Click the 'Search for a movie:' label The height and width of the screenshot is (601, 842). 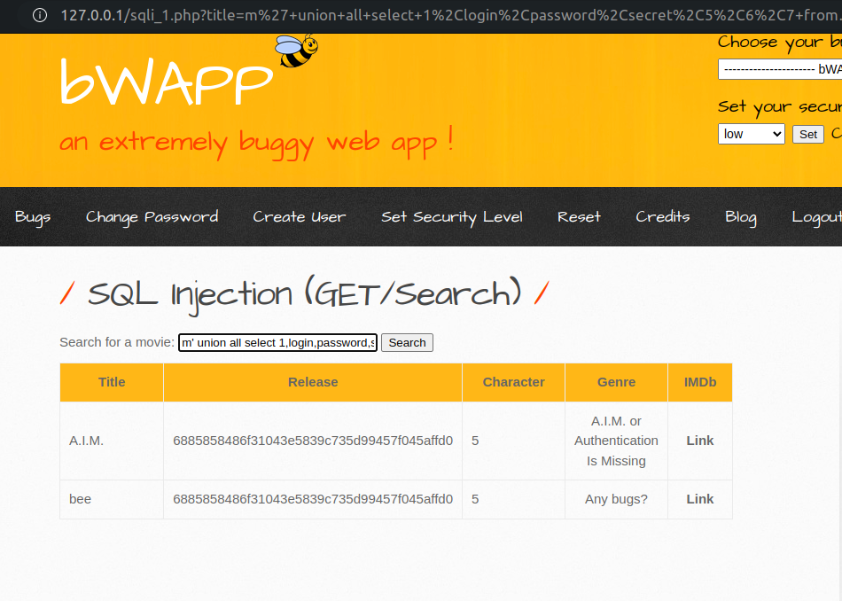pyautogui.click(x=117, y=342)
